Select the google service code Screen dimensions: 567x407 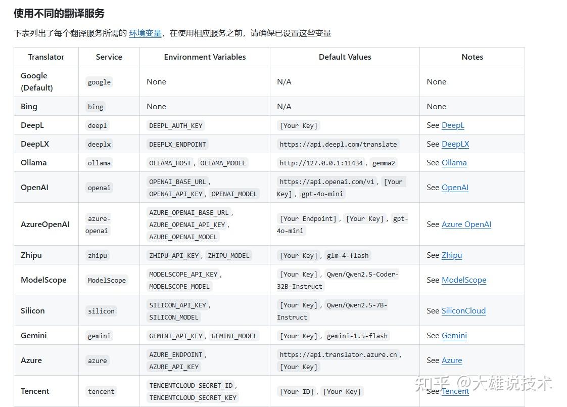point(99,82)
